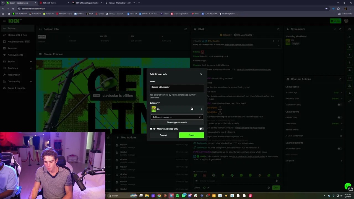Toggle Show view count switch
Screen dimensions: 354x199
[339, 149]
